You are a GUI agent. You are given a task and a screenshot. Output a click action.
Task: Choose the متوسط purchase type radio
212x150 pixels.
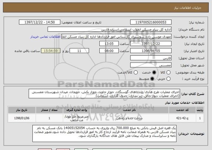pos(152,79)
